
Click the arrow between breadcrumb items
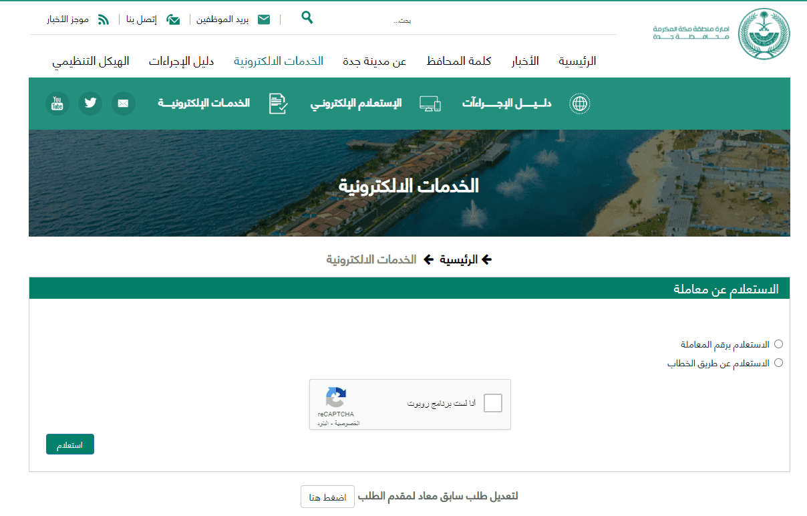[428, 259]
